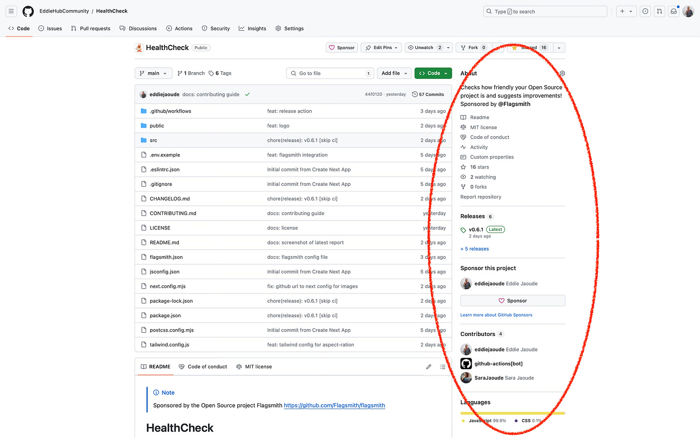
Task: Select the MIT license README tab
Action: pyautogui.click(x=254, y=367)
